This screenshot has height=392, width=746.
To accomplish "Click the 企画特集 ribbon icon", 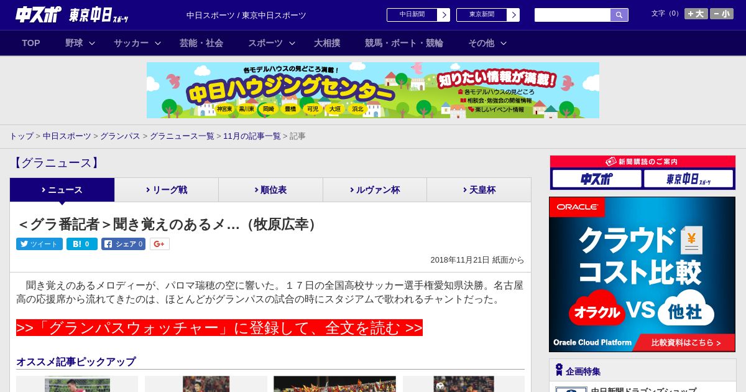I will pyautogui.click(x=559, y=370).
